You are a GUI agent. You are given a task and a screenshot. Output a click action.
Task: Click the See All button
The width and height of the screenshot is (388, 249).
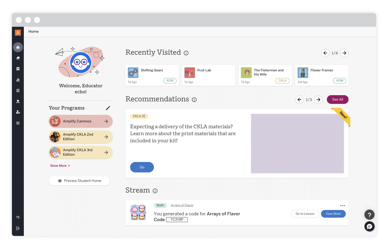click(x=337, y=100)
